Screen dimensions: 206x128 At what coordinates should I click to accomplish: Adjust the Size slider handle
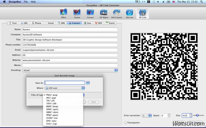(x=197, y=115)
